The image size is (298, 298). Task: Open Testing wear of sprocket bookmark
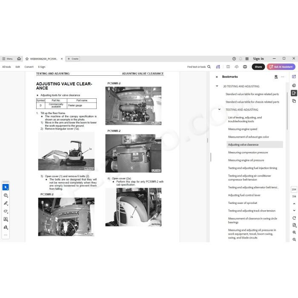[243, 203]
